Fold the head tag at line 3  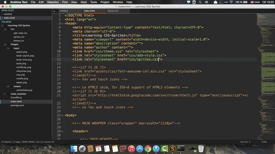tap(62, 24)
